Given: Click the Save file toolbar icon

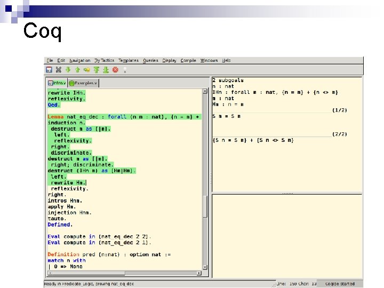Looking at the screenshot, I should tap(49, 70).
